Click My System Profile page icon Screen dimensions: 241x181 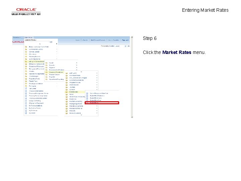[x=26, y=108]
